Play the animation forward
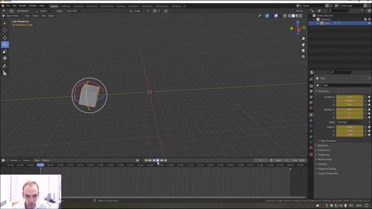This screenshot has width=372, height=209. click(x=158, y=160)
